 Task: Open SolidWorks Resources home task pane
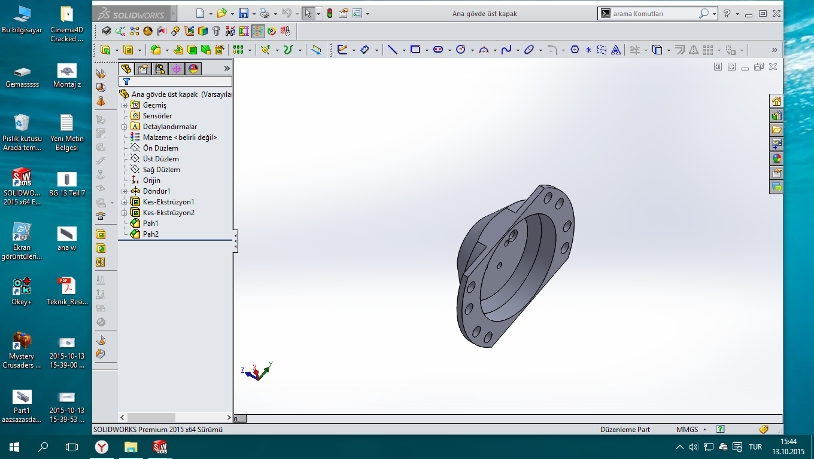click(x=776, y=101)
